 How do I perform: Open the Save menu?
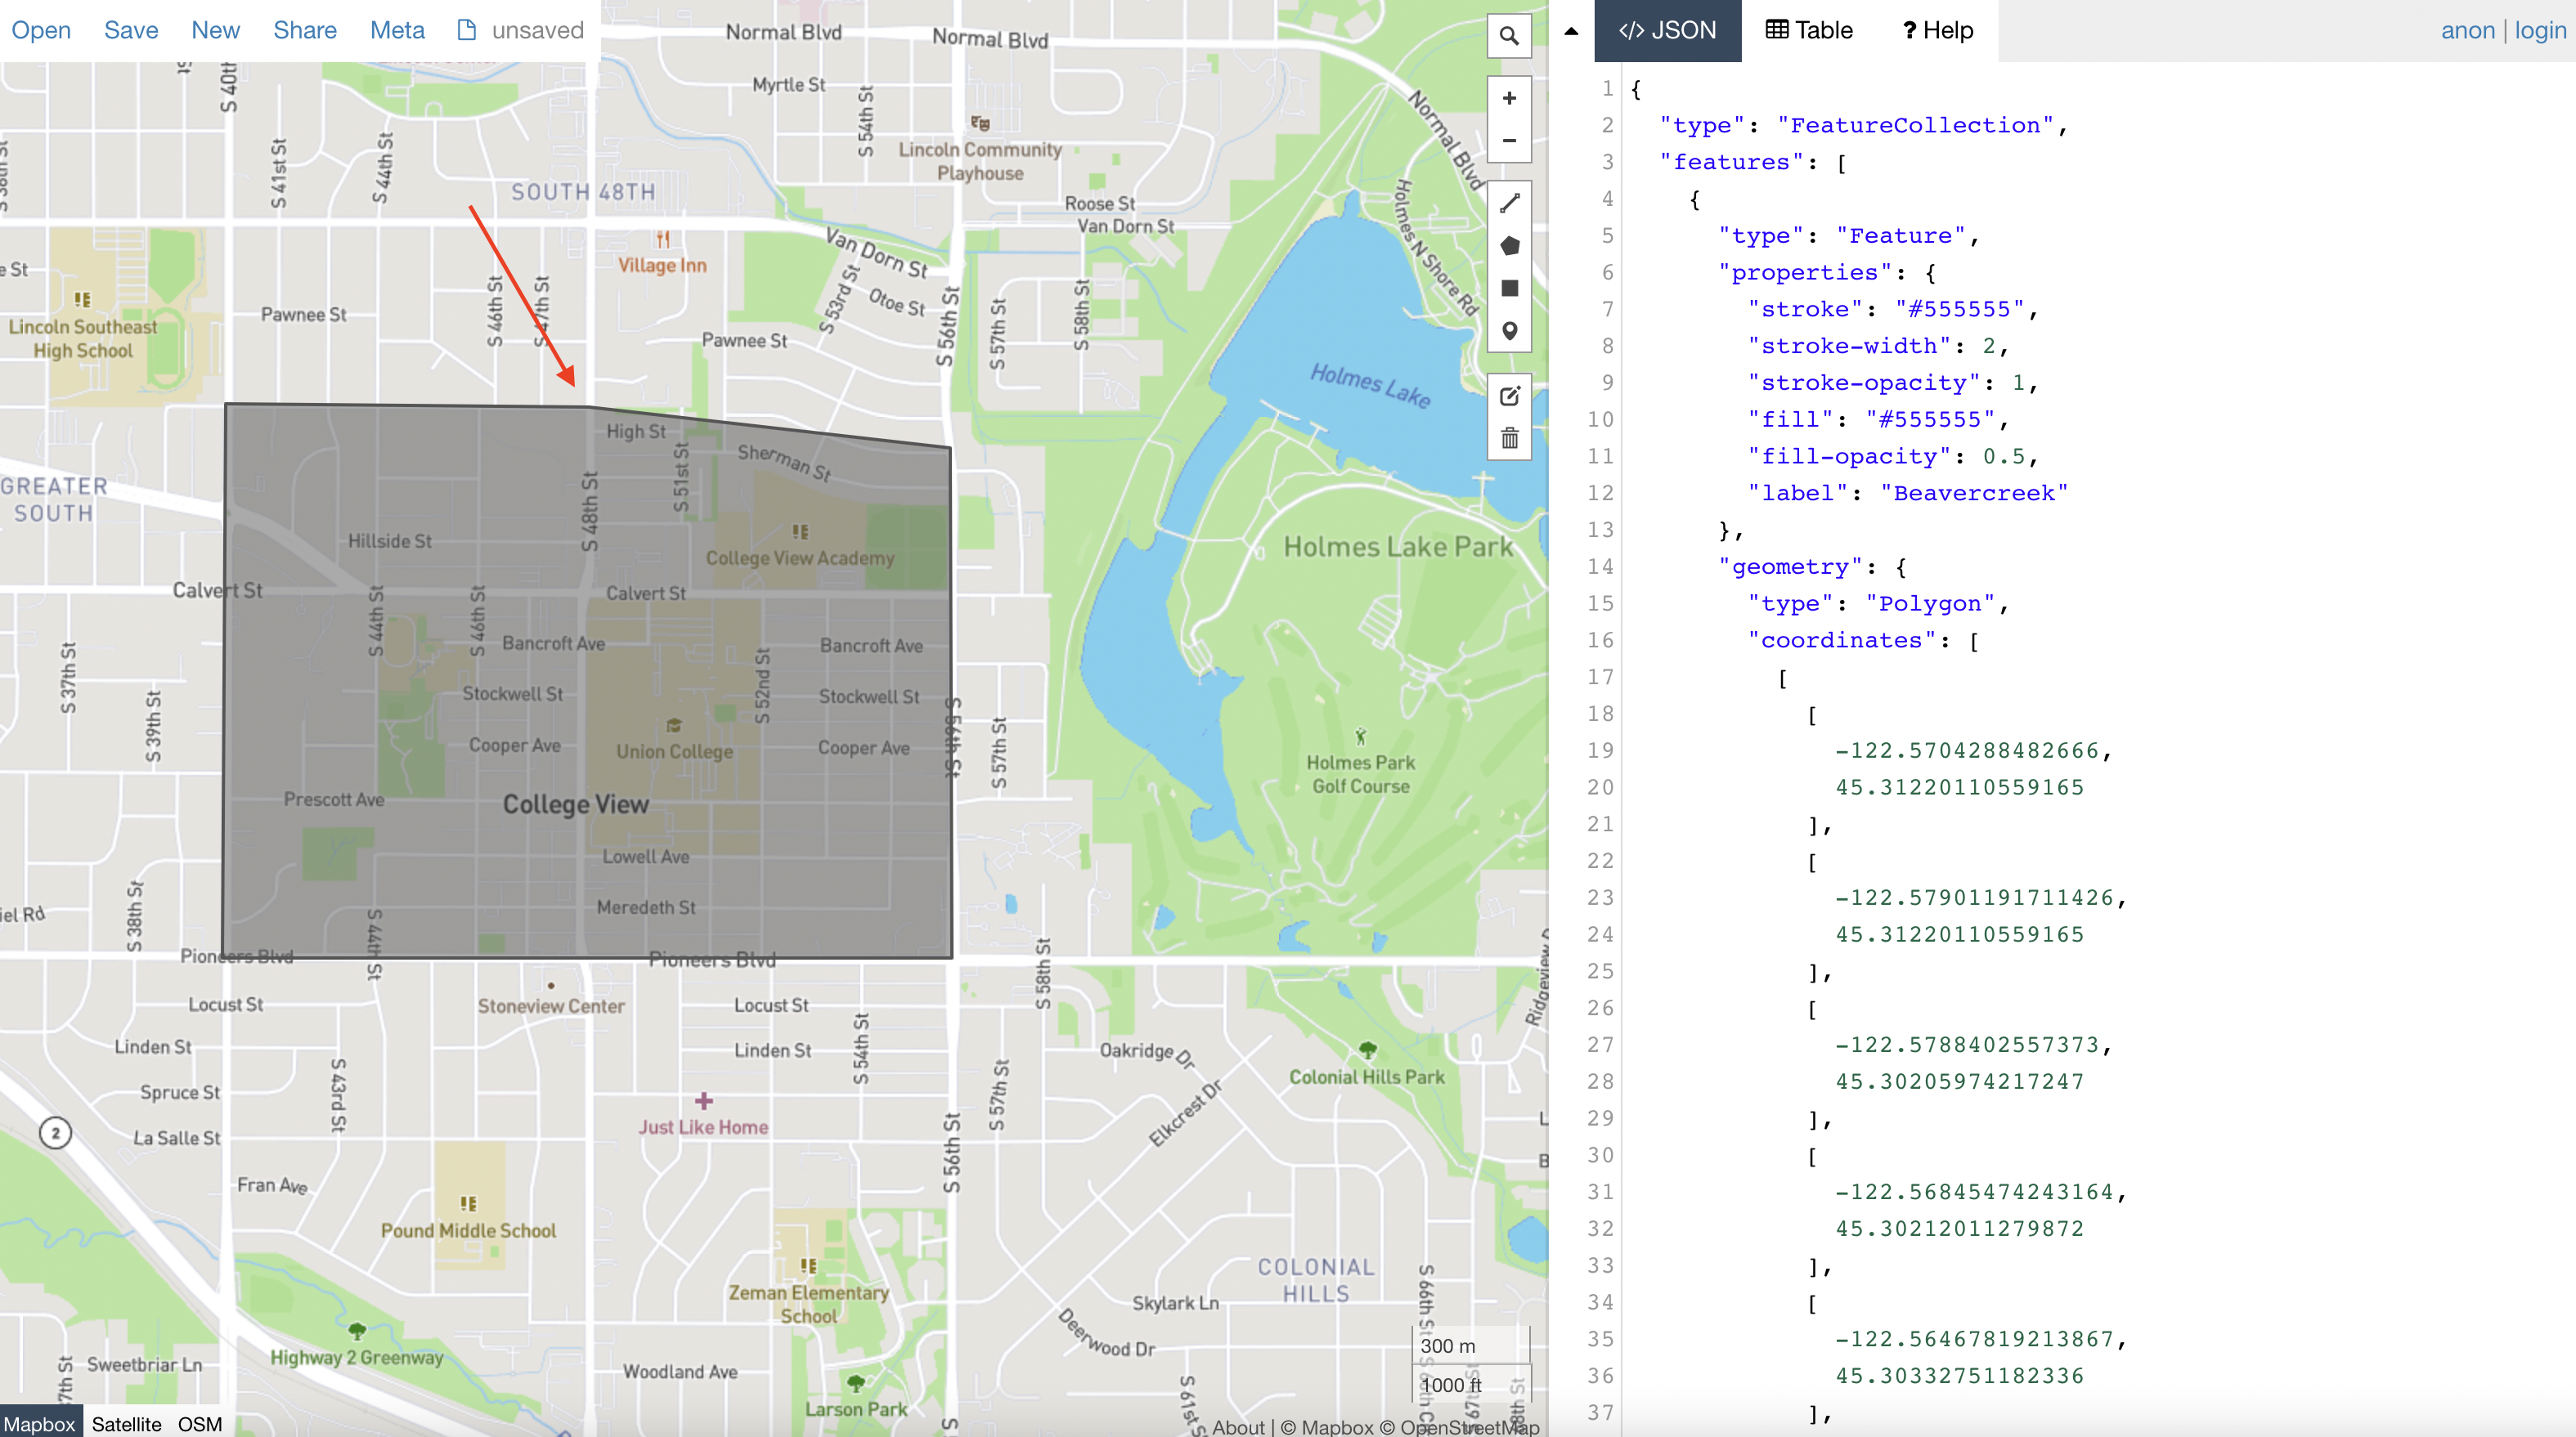[x=131, y=30]
